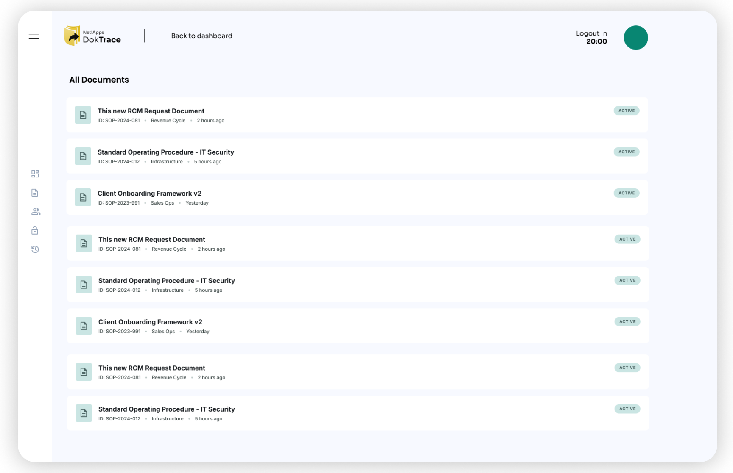
Task: Open the third RCM Request Document row
Action: [x=152, y=368]
